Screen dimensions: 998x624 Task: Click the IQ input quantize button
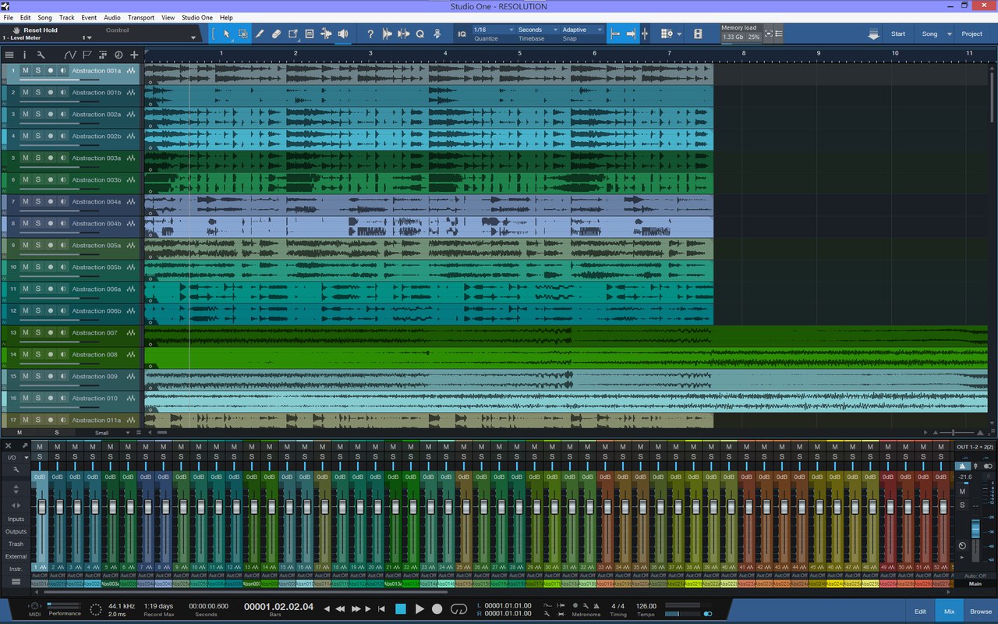pyautogui.click(x=462, y=34)
